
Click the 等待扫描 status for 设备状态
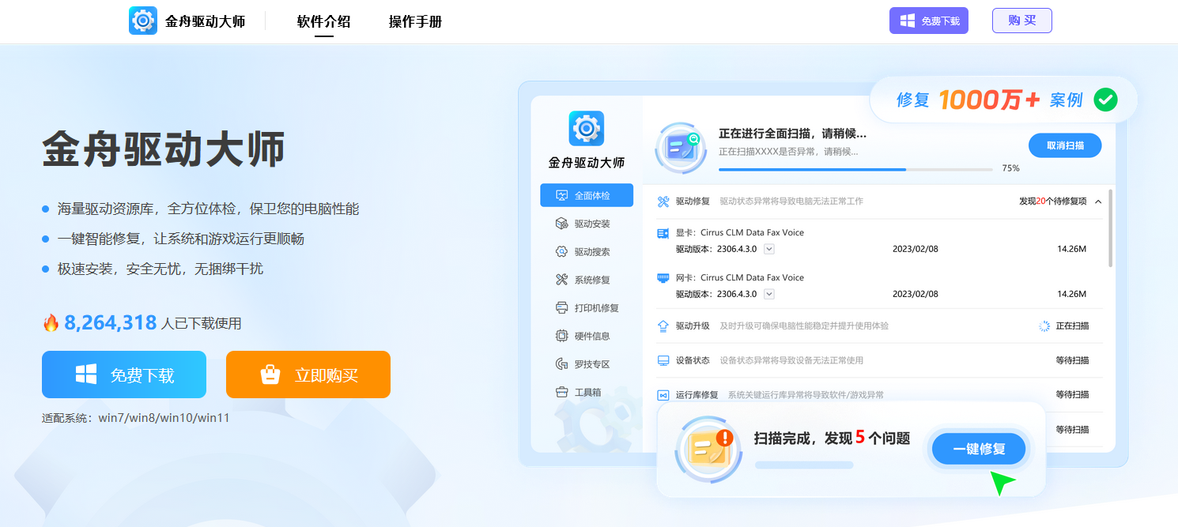click(1072, 360)
